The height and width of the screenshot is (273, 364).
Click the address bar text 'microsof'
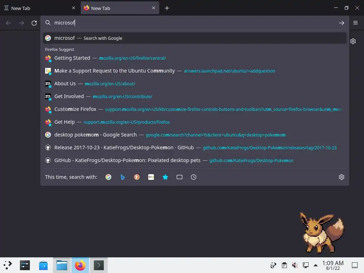(x=64, y=23)
